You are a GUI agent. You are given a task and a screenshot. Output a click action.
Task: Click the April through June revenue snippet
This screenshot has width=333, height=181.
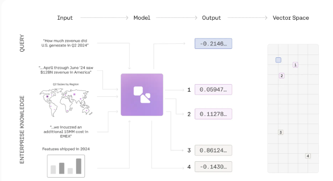(x=66, y=70)
